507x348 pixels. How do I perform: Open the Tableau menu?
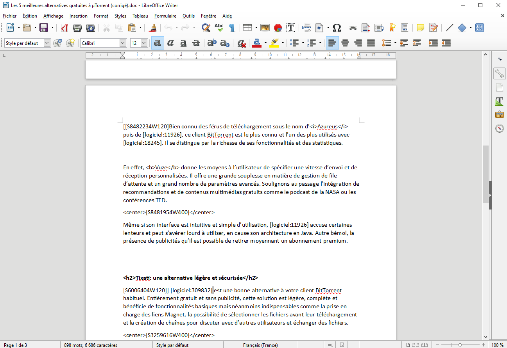[140, 16]
